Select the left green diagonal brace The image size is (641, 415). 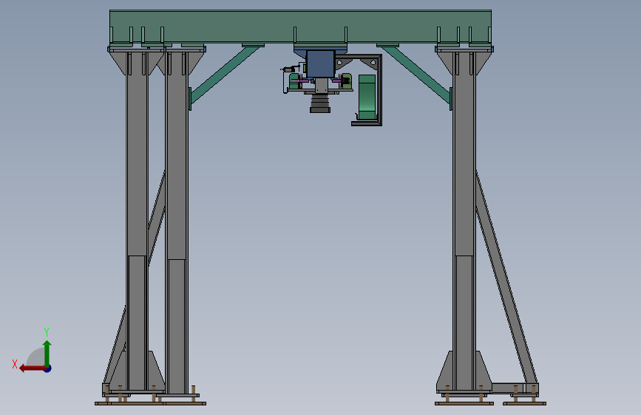(x=223, y=75)
